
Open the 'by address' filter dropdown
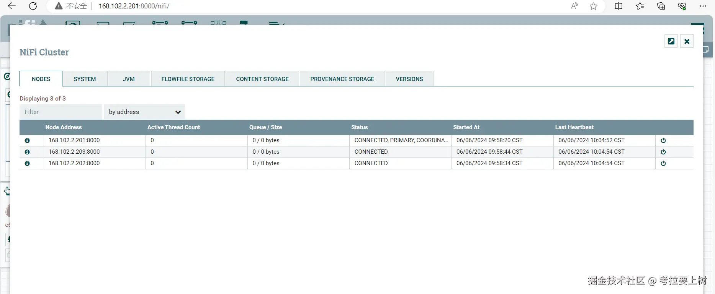(x=144, y=112)
